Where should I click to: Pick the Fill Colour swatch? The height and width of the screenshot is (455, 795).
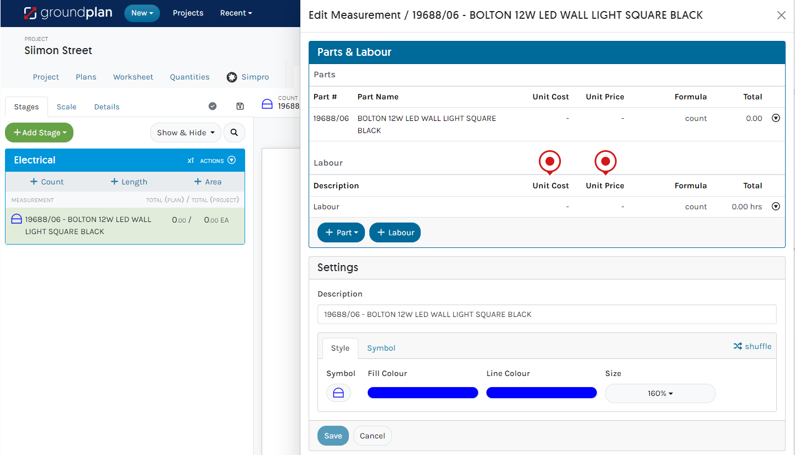(423, 393)
